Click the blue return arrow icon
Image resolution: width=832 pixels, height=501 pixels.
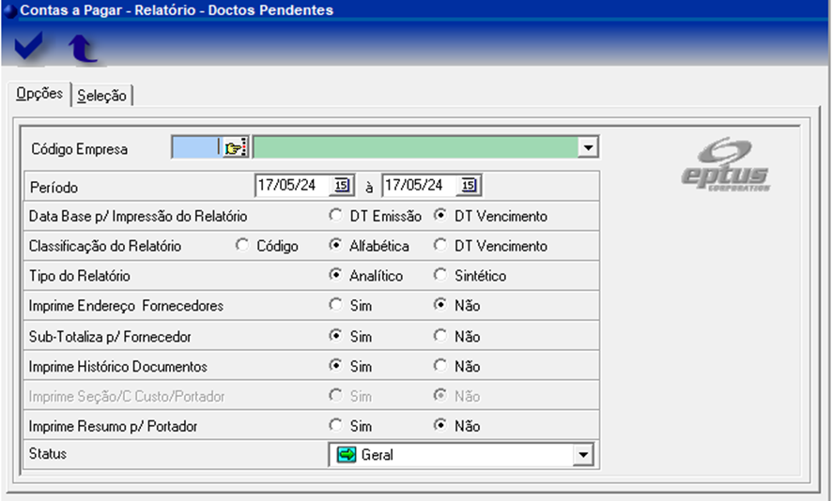coord(84,47)
